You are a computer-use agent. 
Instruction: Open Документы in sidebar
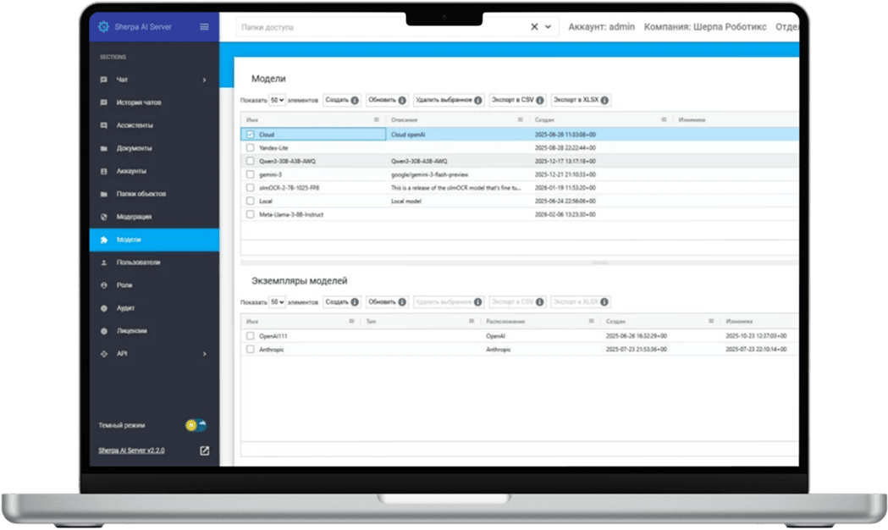pyautogui.click(x=154, y=148)
